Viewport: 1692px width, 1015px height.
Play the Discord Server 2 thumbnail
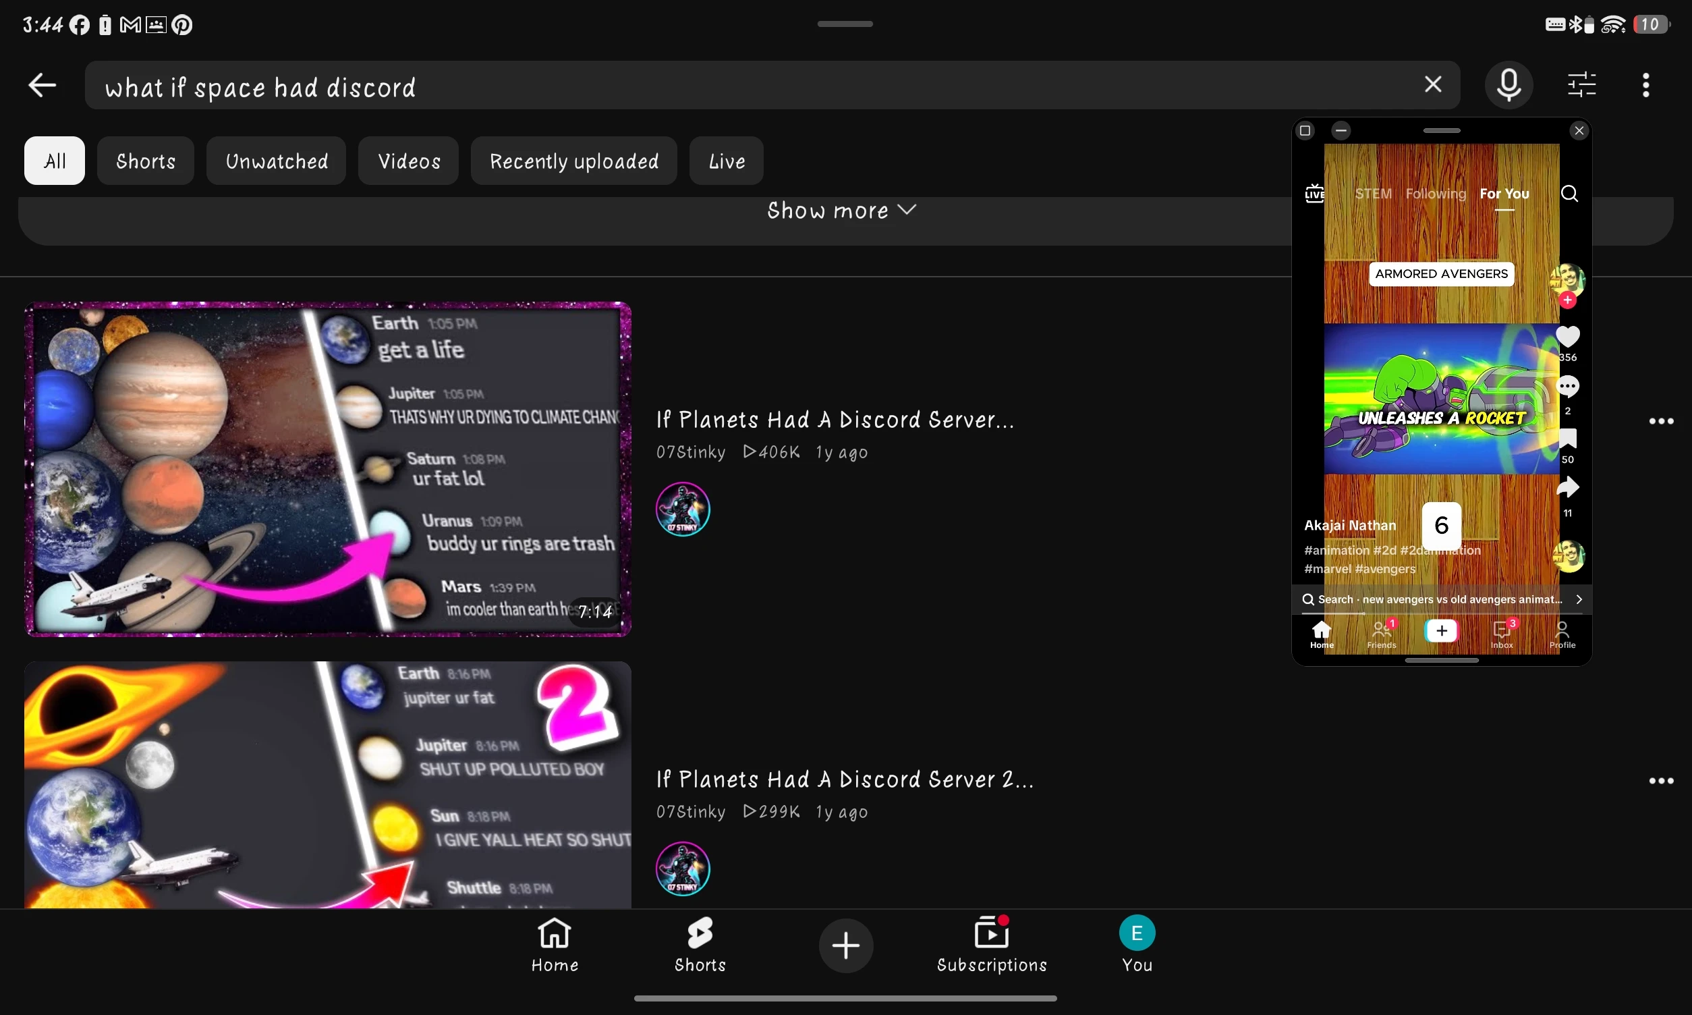327,784
